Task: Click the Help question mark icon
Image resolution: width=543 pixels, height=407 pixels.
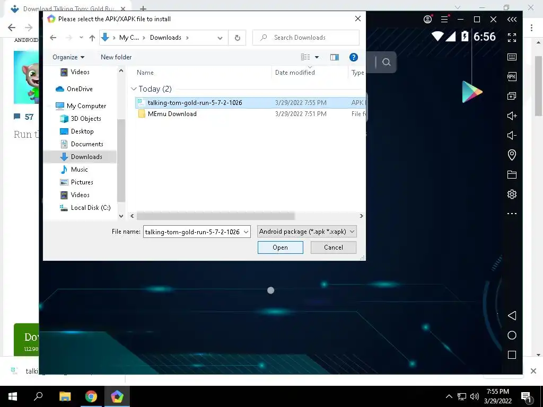Action: click(x=354, y=57)
